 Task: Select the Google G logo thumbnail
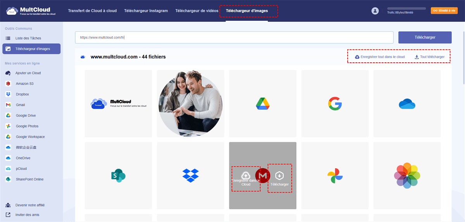pyautogui.click(x=335, y=104)
